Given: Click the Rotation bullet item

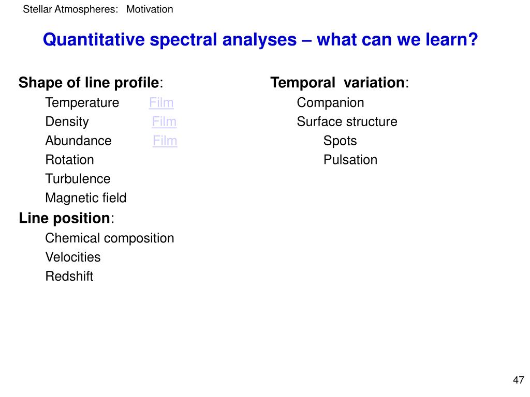Looking at the screenshot, I should tap(70, 160).
